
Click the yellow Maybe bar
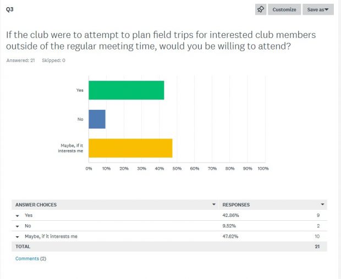[130, 148]
